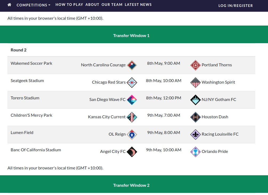
Task: Select Houston Dash team name
Action: (215, 117)
